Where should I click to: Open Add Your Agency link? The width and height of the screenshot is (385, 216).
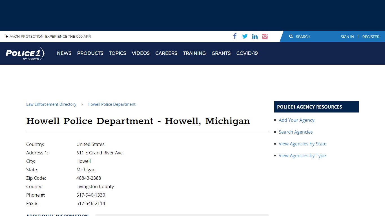(x=297, y=120)
